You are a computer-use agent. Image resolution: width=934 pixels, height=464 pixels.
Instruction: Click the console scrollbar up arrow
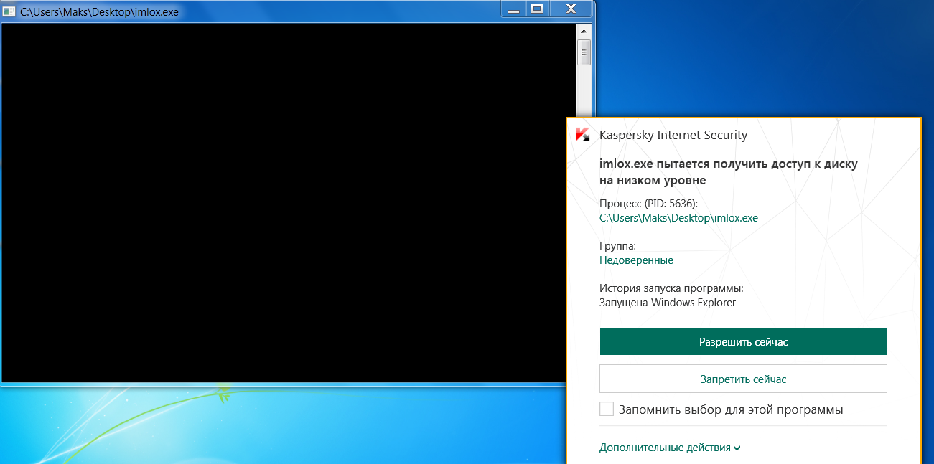click(584, 32)
